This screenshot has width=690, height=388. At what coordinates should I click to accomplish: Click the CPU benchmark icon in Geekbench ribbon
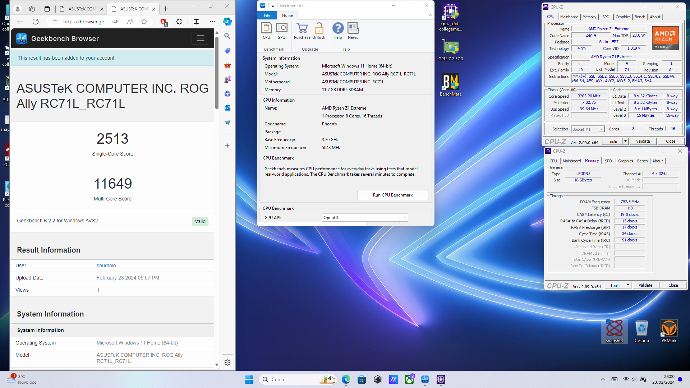(266, 31)
